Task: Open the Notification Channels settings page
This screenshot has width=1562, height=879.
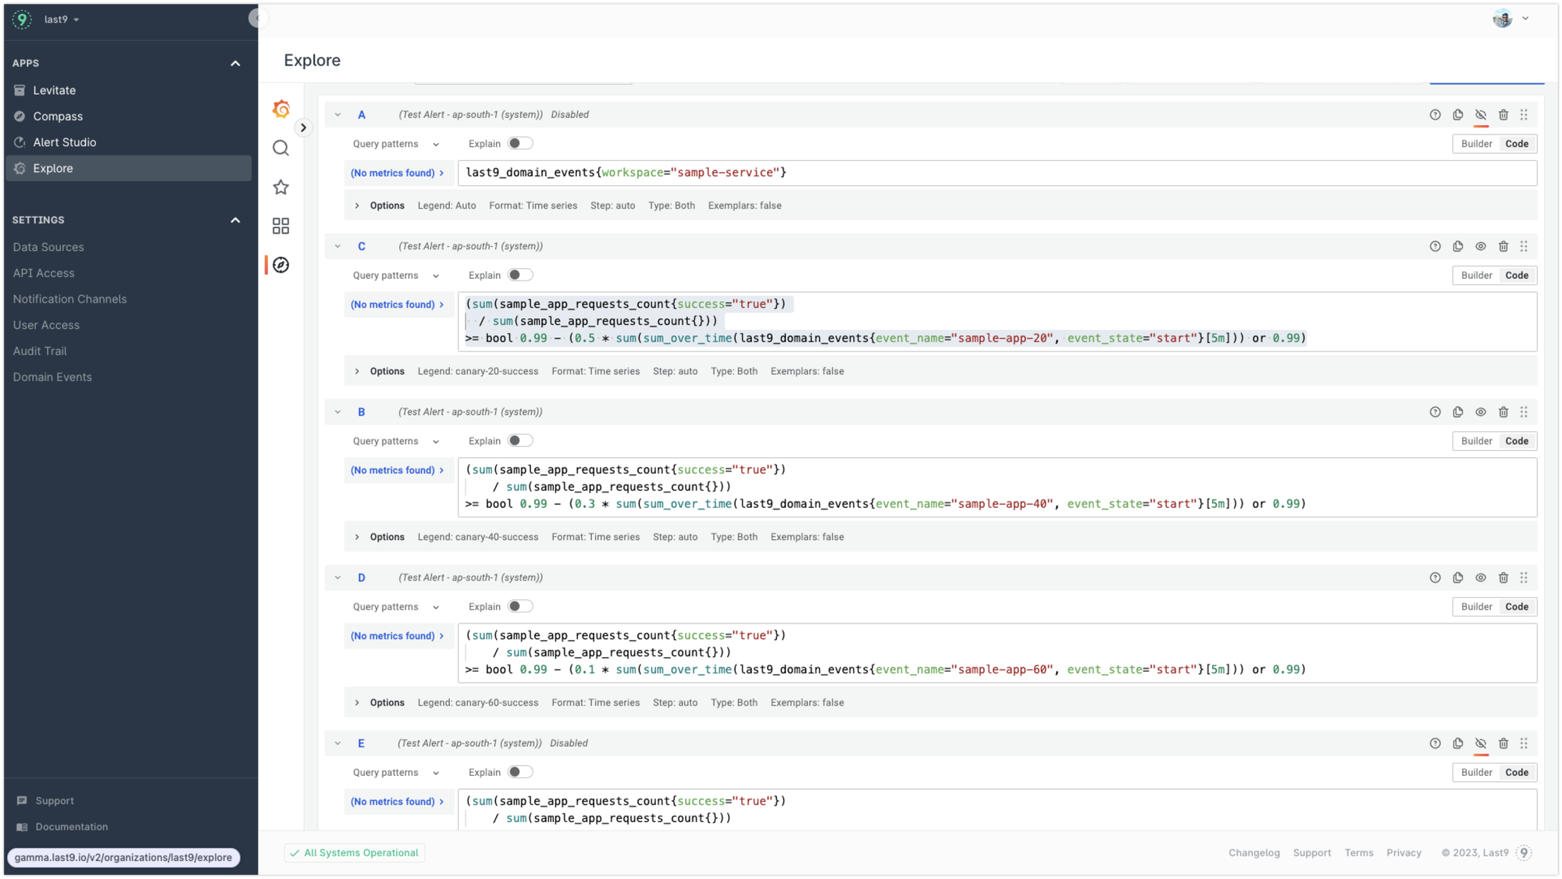Action: 70,298
